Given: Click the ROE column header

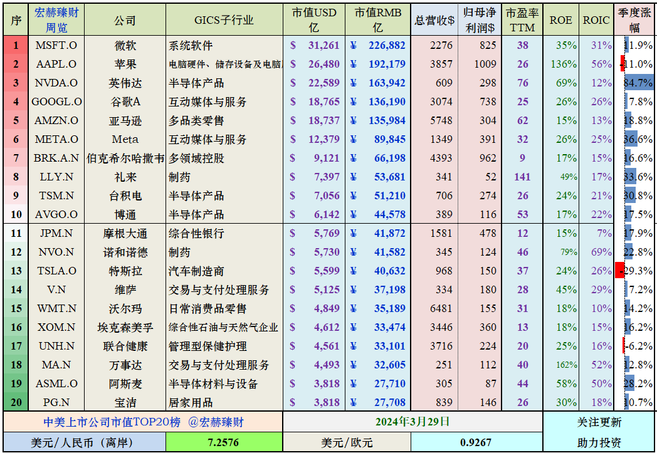Looking at the screenshot, I should [560, 19].
